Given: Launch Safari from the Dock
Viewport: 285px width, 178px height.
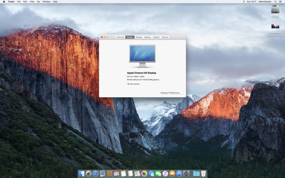Looking at the screenshot, I should point(96,174).
